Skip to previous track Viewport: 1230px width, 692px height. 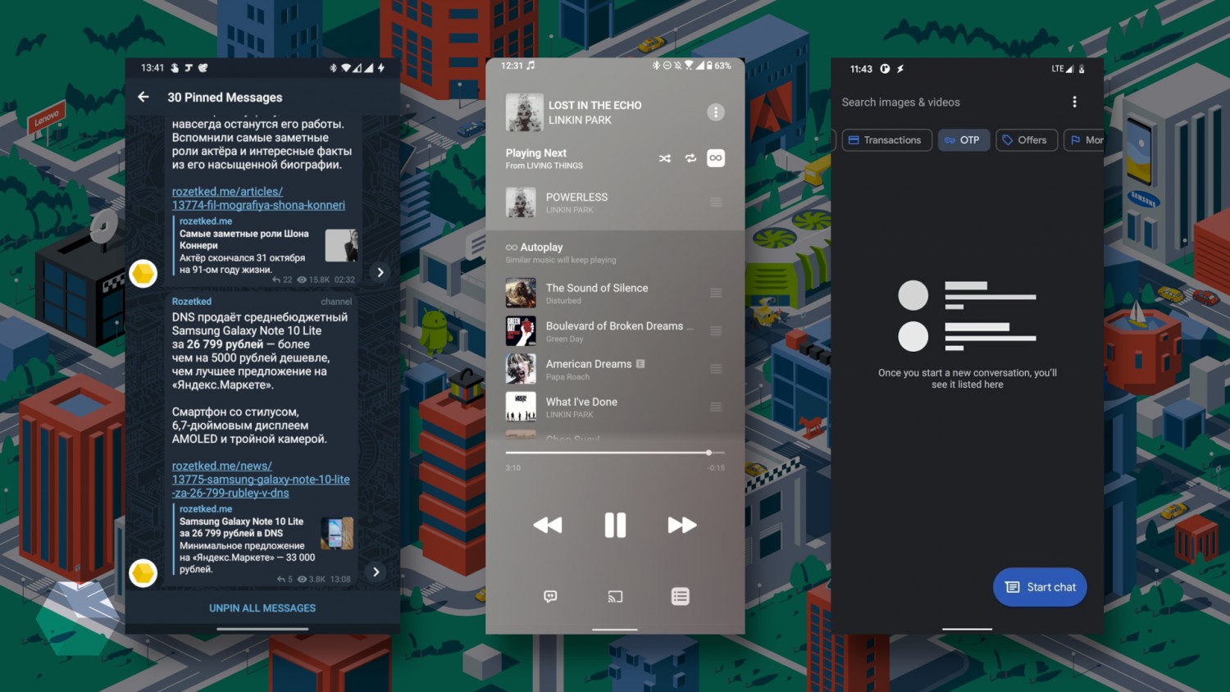(548, 526)
